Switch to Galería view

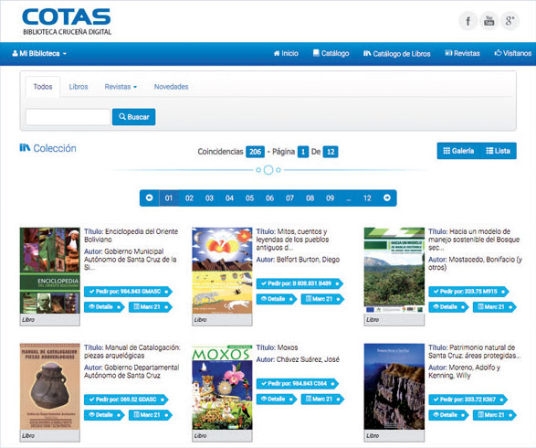pyautogui.click(x=458, y=151)
